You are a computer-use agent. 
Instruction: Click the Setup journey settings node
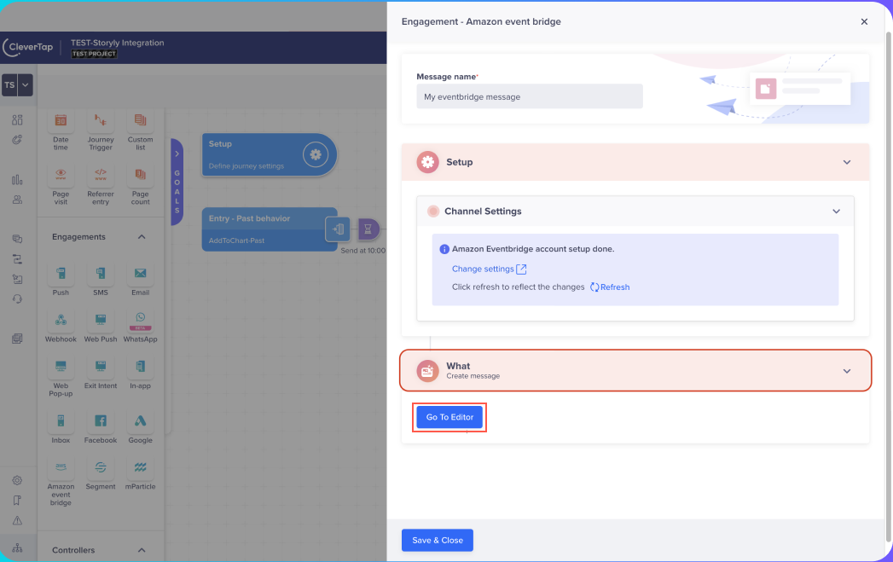pos(270,155)
